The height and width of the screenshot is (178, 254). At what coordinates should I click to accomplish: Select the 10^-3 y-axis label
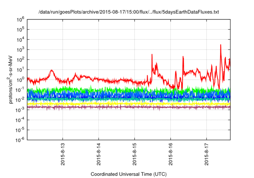tap(20, 110)
